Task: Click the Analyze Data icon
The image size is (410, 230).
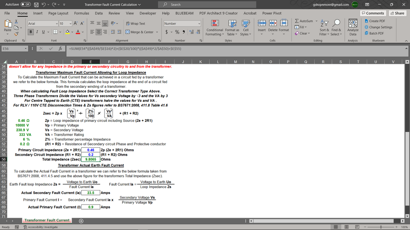Action: coord(353,28)
